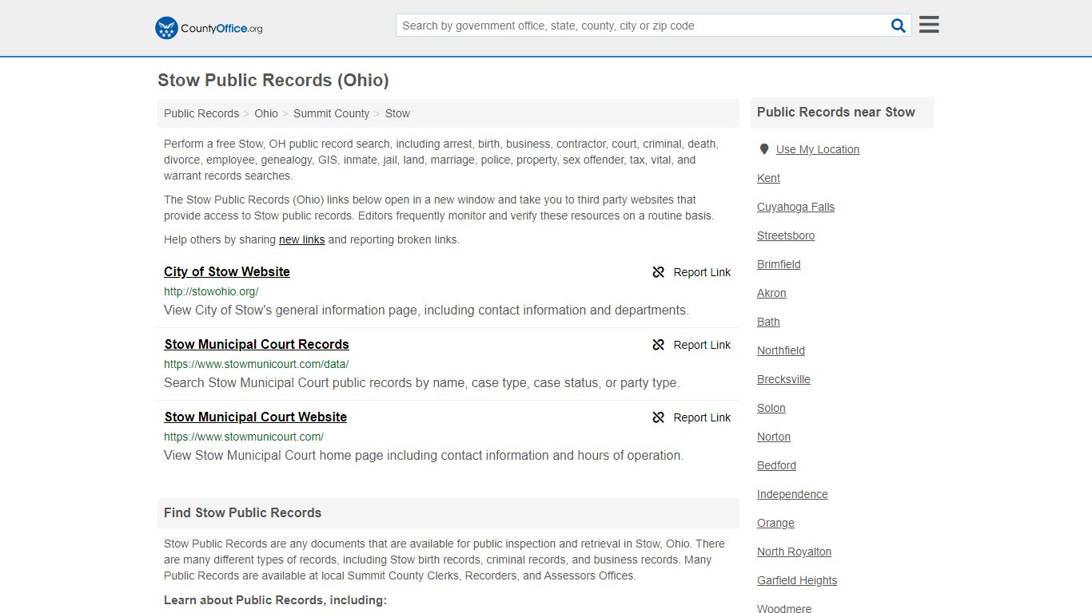This screenshot has width=1092, height=613.
Task: Open Bedford public records
Action: [776, 465]
